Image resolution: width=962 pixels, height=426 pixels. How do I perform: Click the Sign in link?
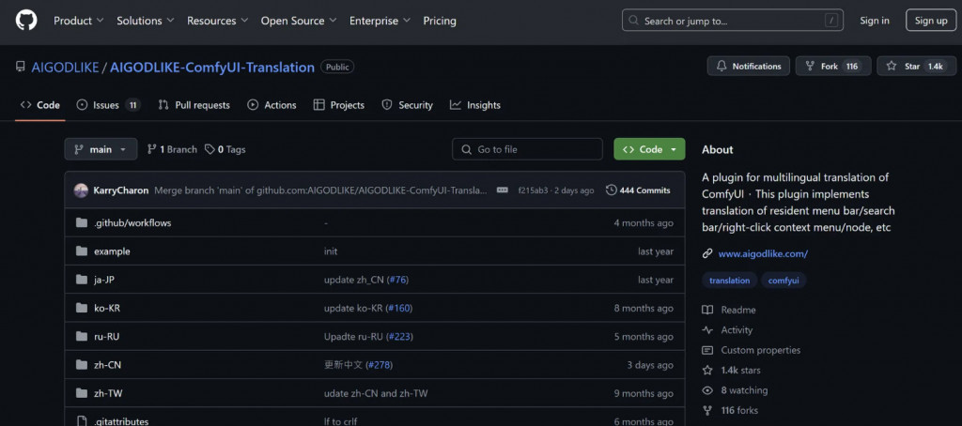pyautogui.click(x=875, y=21)
